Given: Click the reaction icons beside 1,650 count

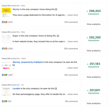Looking at the screenshot, I should [5, 49].
